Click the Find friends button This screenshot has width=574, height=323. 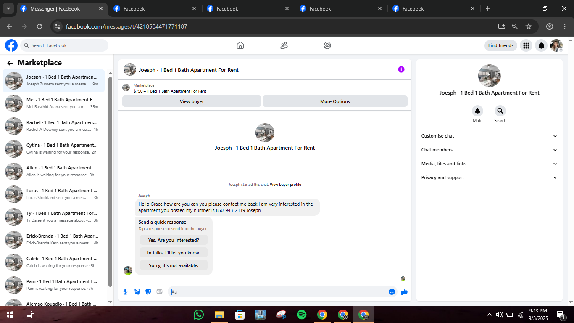click(501, 45)
